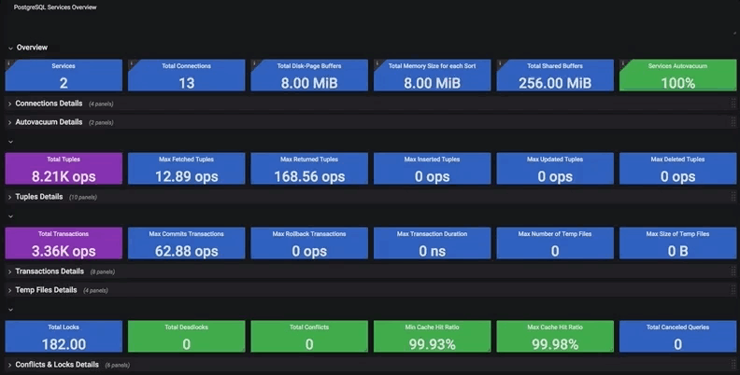
Task: Click the Total Locks value 182.00
Action: [x=64, y=344]
